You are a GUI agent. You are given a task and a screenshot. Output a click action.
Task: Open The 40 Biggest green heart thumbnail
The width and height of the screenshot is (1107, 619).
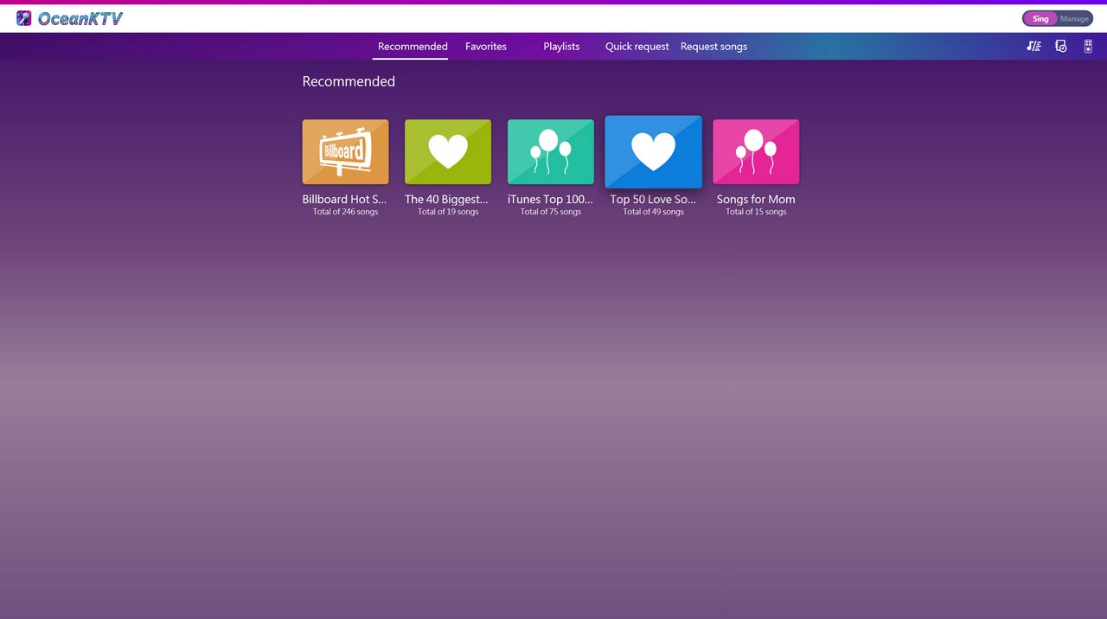[448, 151]
